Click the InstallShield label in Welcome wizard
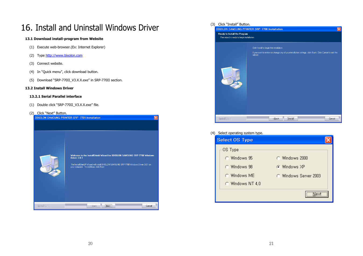This screenshot has width=363, height=256. (44, 206)
